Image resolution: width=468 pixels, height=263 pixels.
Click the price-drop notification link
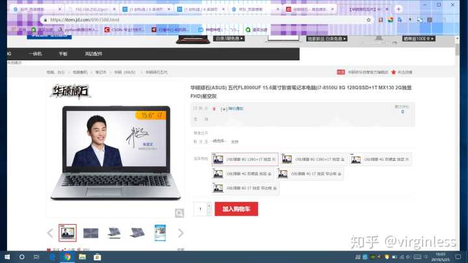coord(236,109)
